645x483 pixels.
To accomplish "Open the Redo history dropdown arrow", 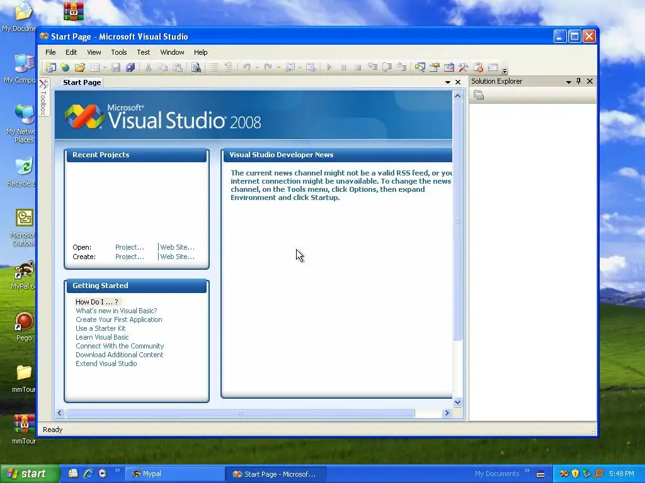I will tap(278, 67).
